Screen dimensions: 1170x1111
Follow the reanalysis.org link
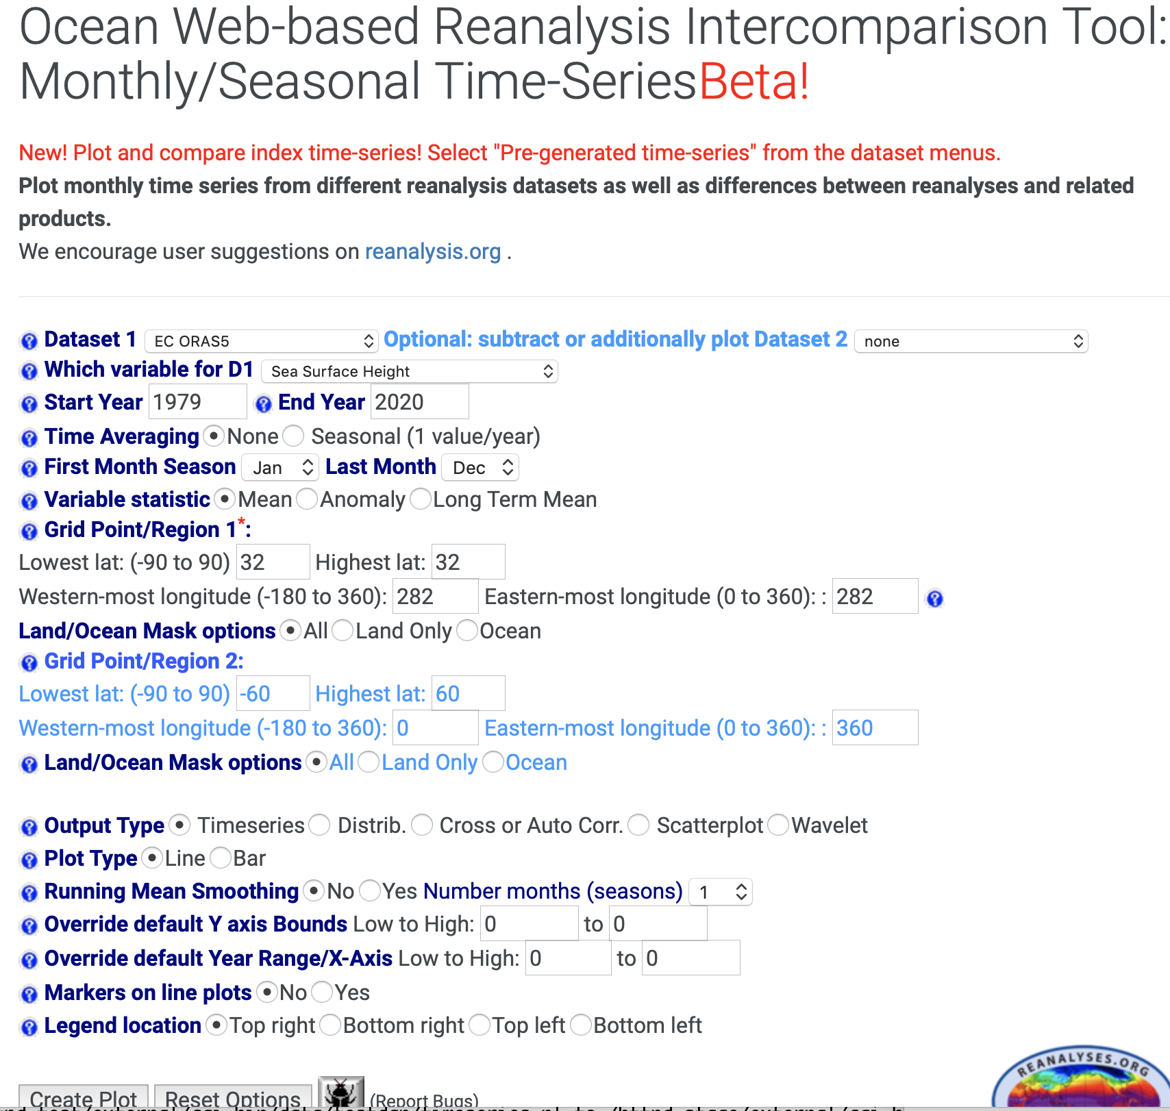click(432, 252)
